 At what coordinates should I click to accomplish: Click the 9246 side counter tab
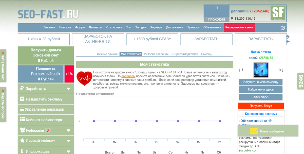[301, 81]
